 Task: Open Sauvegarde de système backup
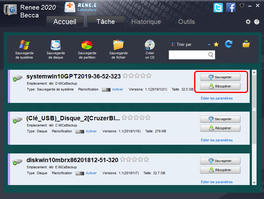click(x=25, y=49)
